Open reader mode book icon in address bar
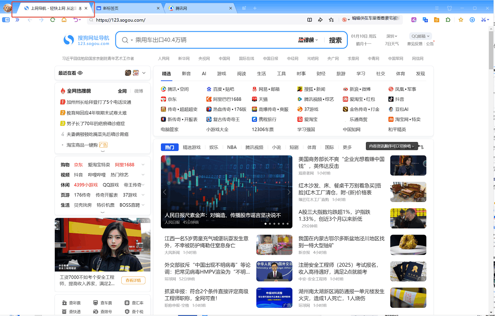Viewport: 495px width, 316px height. point(310,20)
